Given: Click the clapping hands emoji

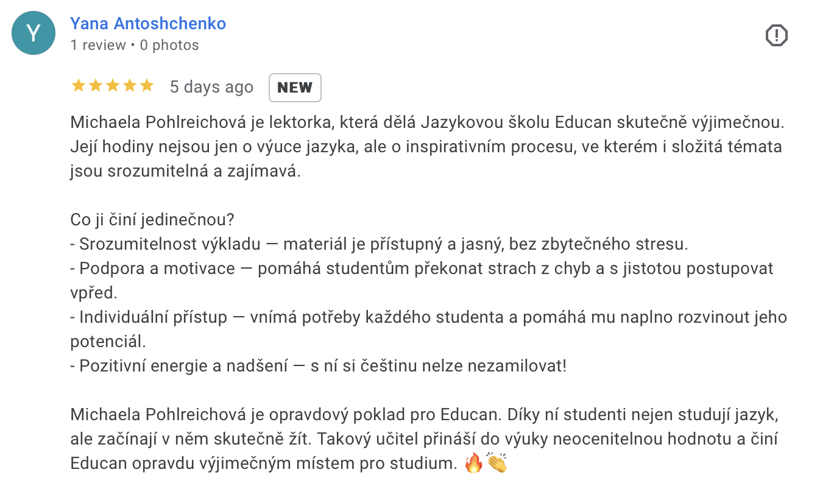Looking at the screenshot, I should point(497,463).
